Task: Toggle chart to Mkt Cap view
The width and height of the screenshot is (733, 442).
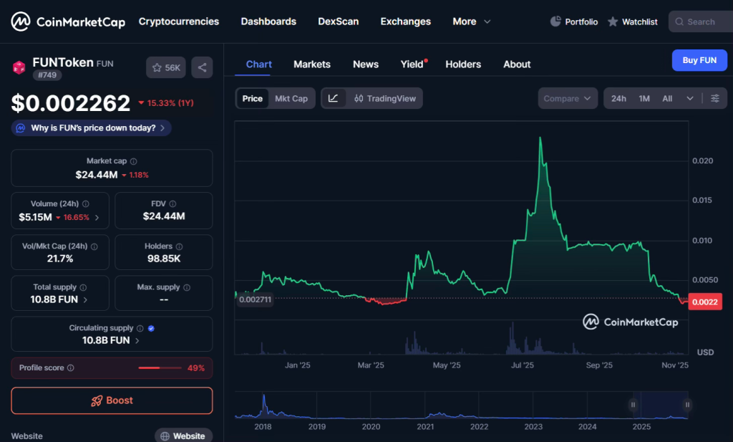Action: click(x=291, y=98)
